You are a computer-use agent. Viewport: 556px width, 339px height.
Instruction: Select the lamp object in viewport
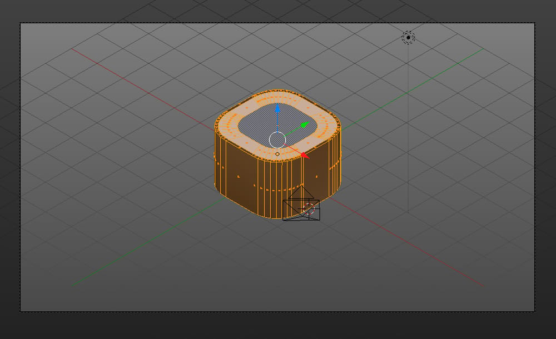(408, 37)
